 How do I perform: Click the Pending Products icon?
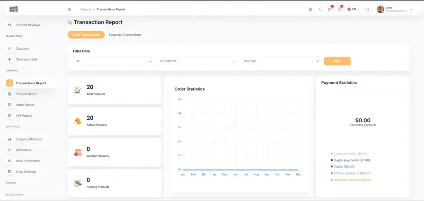pos(78,184)
